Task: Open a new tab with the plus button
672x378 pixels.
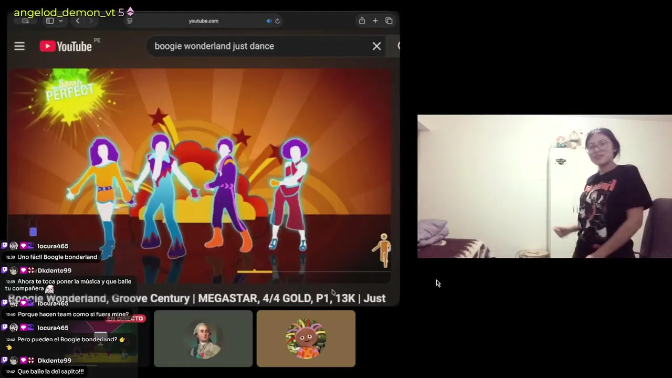Action: point(375,21)
